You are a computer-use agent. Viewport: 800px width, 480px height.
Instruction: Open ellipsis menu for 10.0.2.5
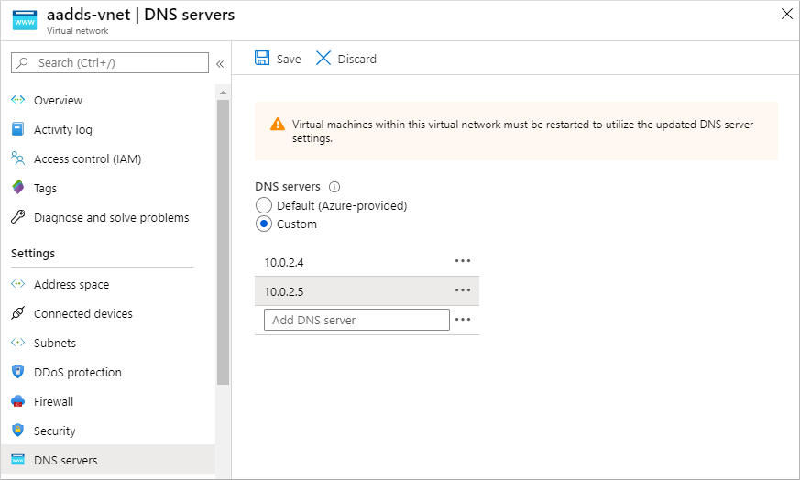(x=463, y=290)
